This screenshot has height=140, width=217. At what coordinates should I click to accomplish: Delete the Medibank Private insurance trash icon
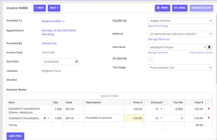(x=209, y=47)
